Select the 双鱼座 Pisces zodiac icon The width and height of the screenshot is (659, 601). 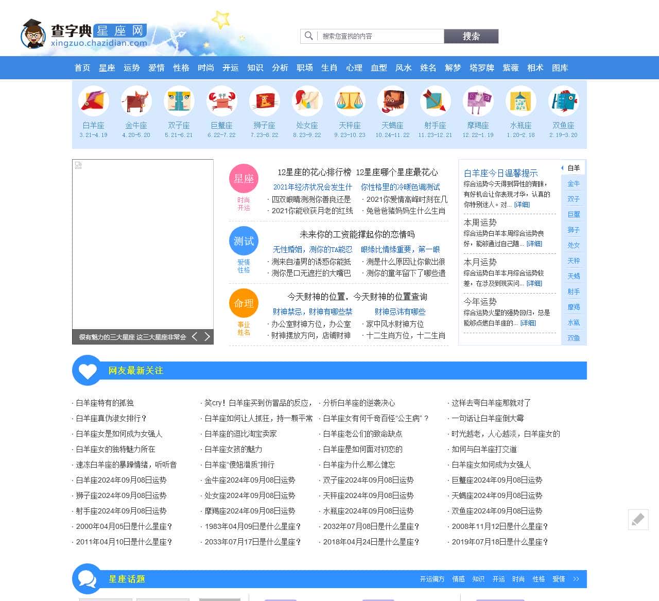[x=563, y=101]
